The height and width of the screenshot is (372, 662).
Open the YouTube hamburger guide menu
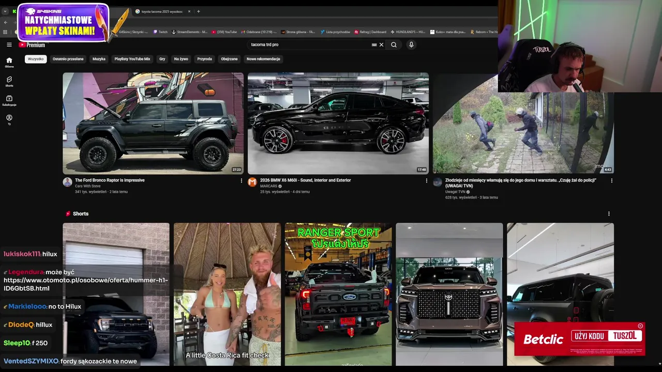point(9,45)
